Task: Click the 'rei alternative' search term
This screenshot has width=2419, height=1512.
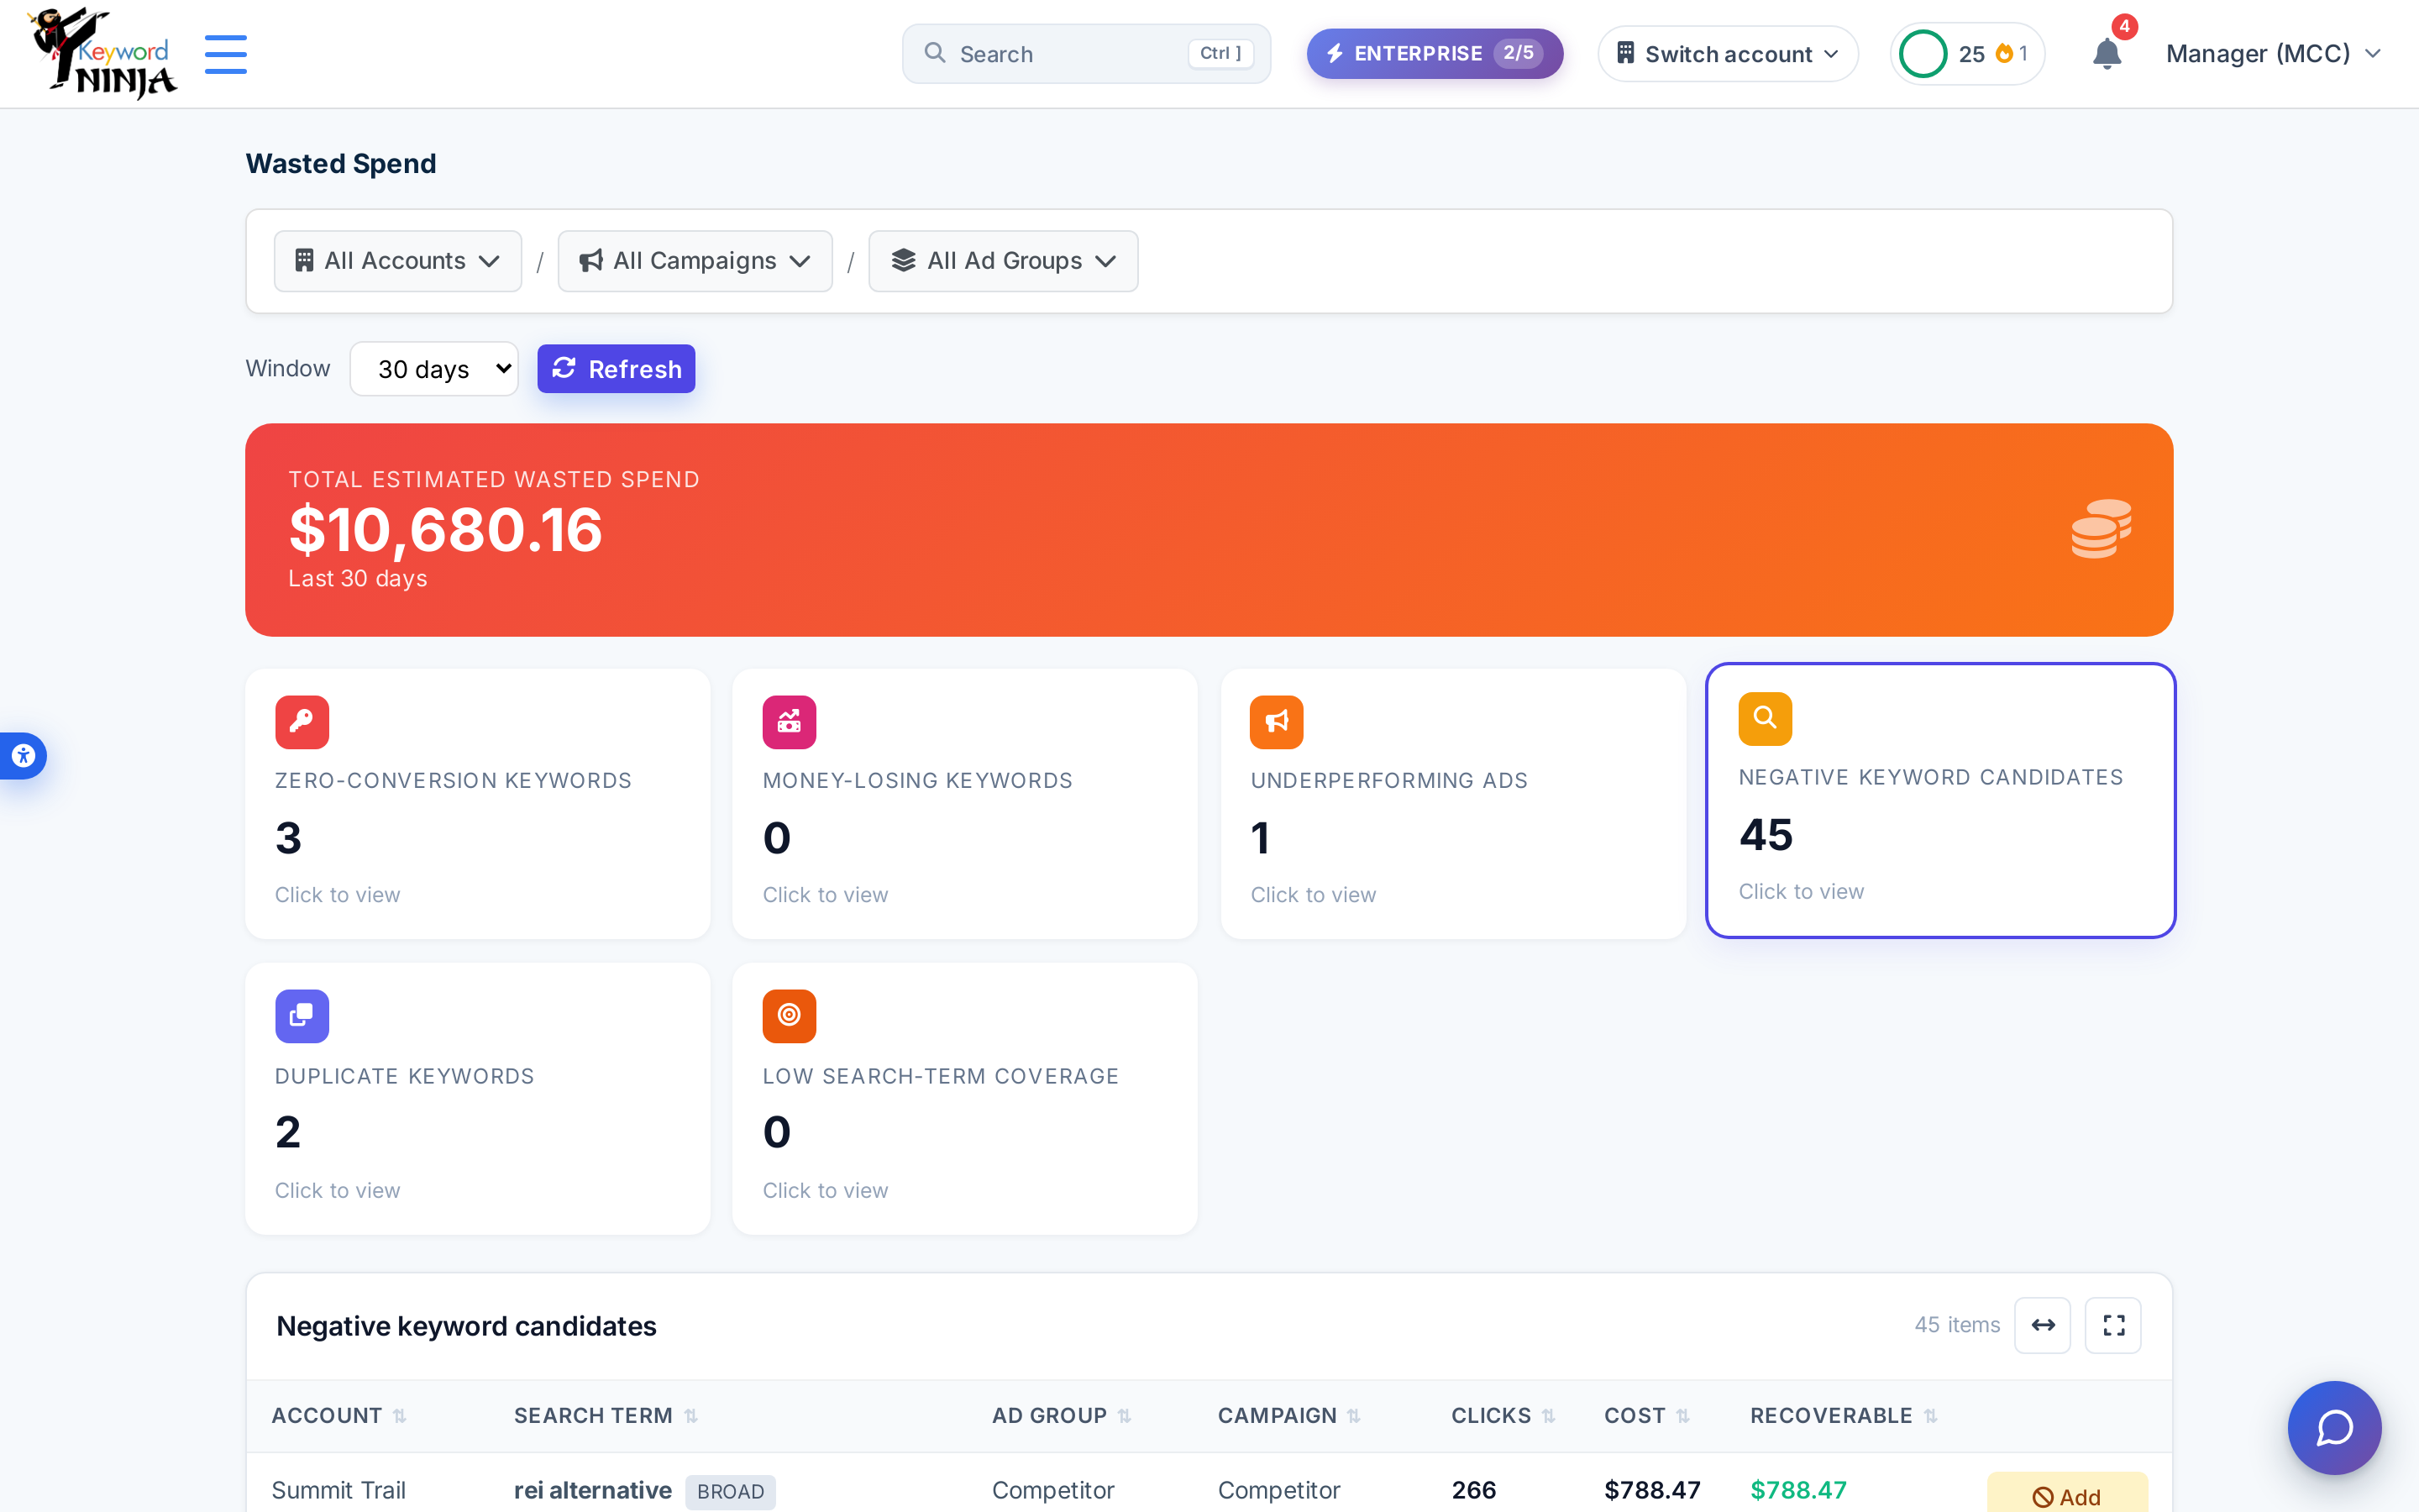Action: point(593,1490)
